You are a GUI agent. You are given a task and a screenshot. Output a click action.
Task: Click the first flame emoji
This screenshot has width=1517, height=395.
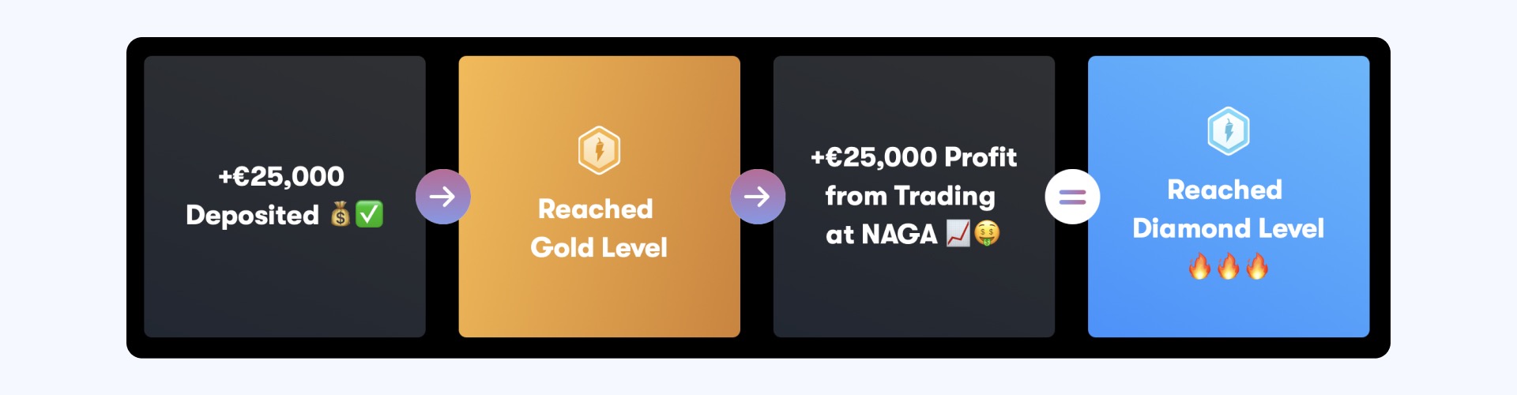click(x=1199, y=267)
